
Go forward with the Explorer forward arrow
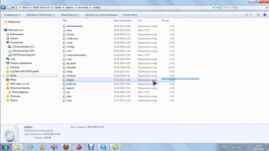(x=8, y=8)
